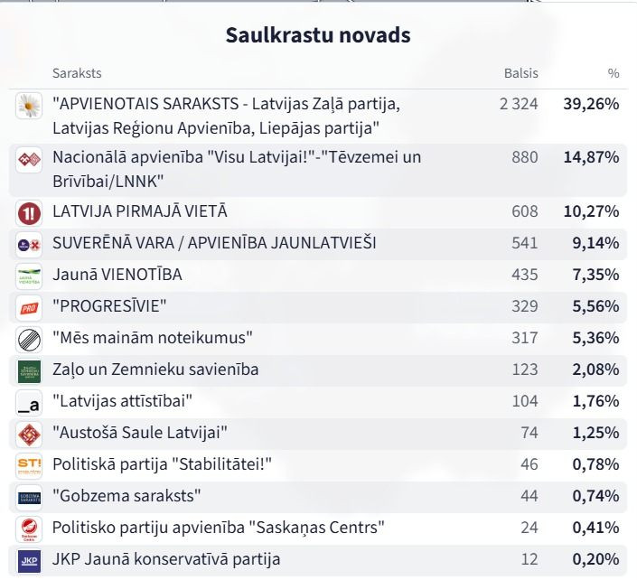Open the "PROGRESĪVIE" list row
Image resolution: width=637 pixels, height=580 pixels.
318,307
